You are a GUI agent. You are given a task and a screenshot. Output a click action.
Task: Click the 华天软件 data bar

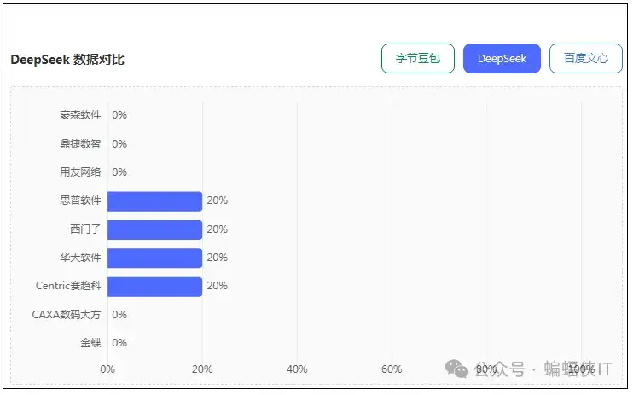point(154,258)
